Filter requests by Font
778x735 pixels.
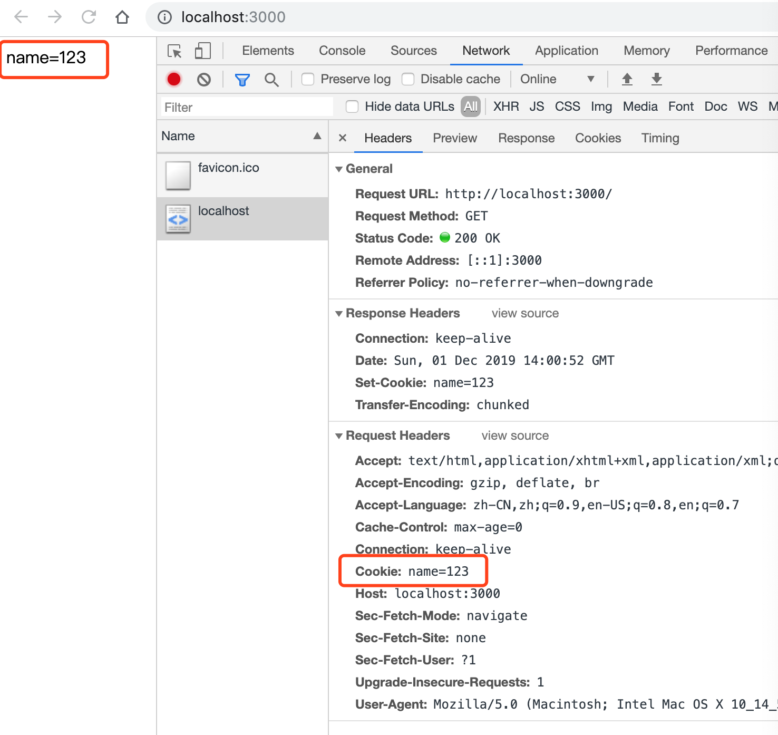681,107
